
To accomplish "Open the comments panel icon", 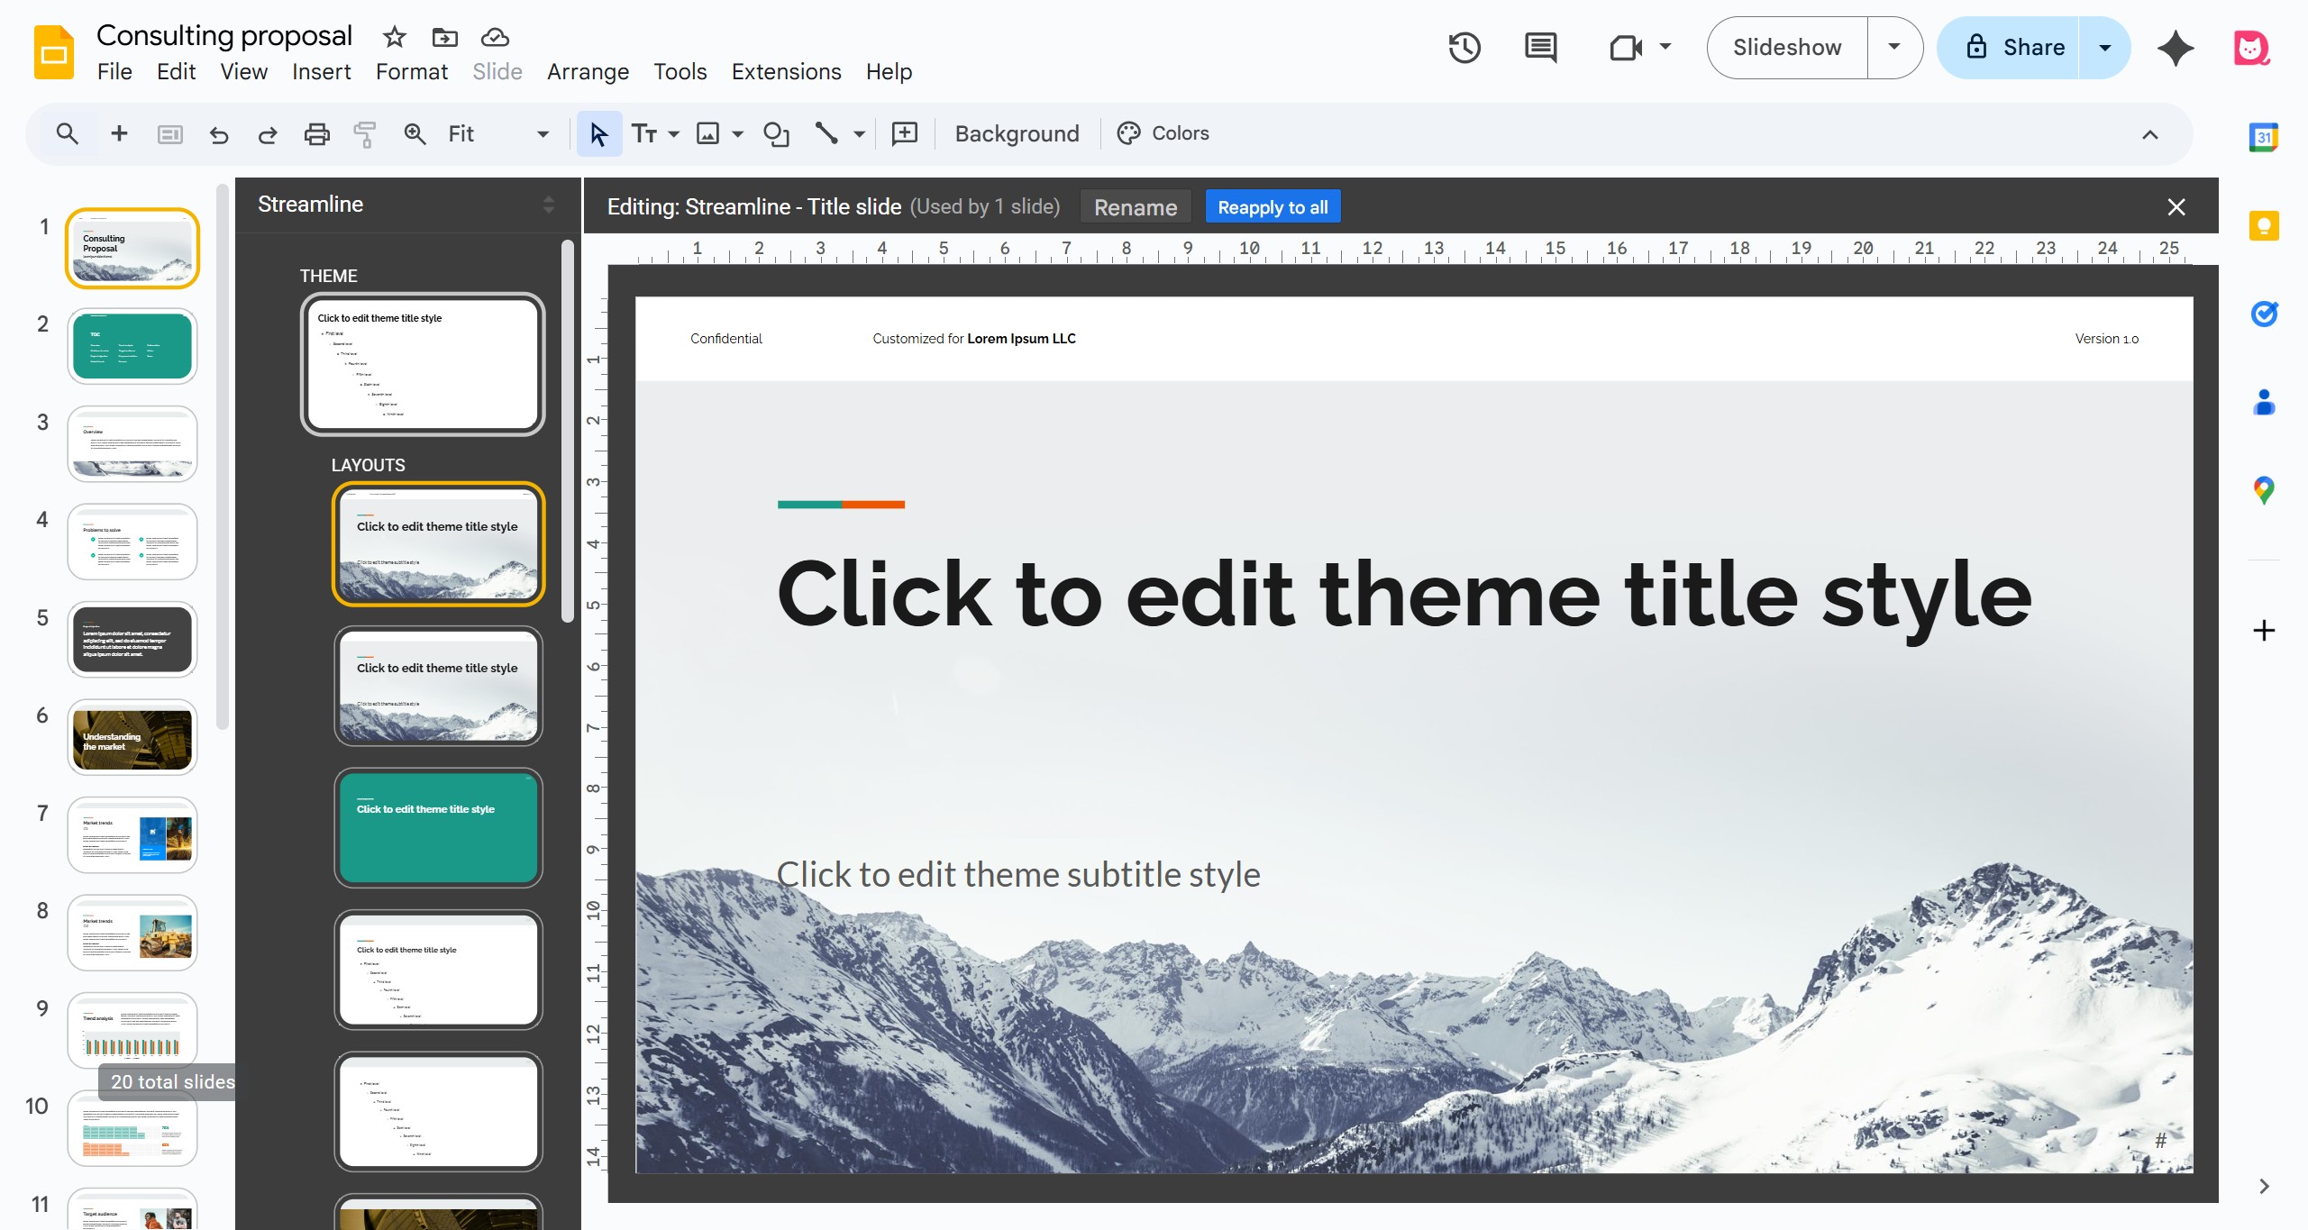I will [x=1540, y=48].
